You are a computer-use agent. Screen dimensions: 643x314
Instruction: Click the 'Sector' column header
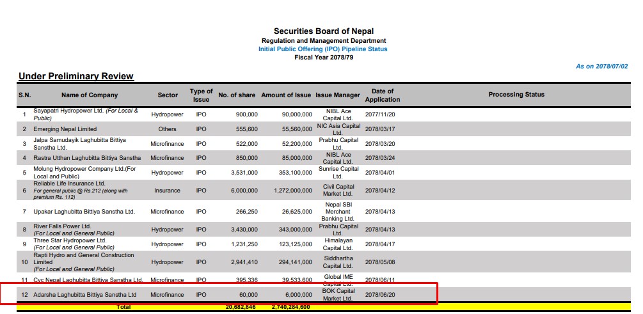(x=168, y=95)
